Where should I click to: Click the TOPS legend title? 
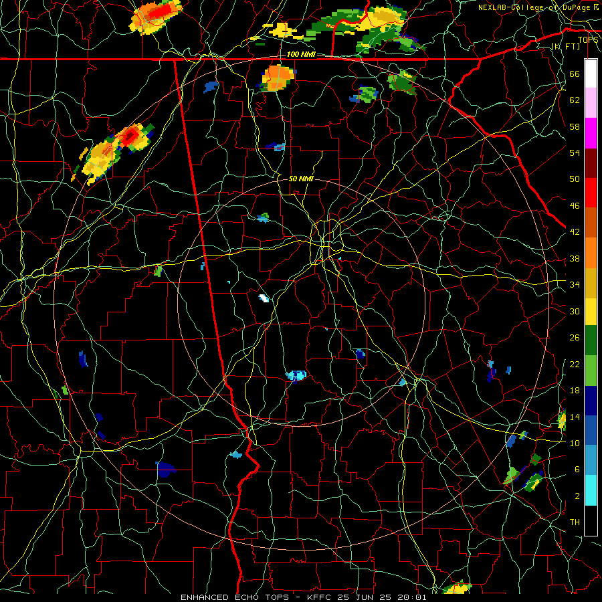588,39
